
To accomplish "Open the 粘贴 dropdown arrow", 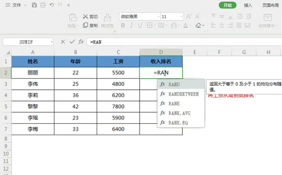I will [x=78, y=26].
